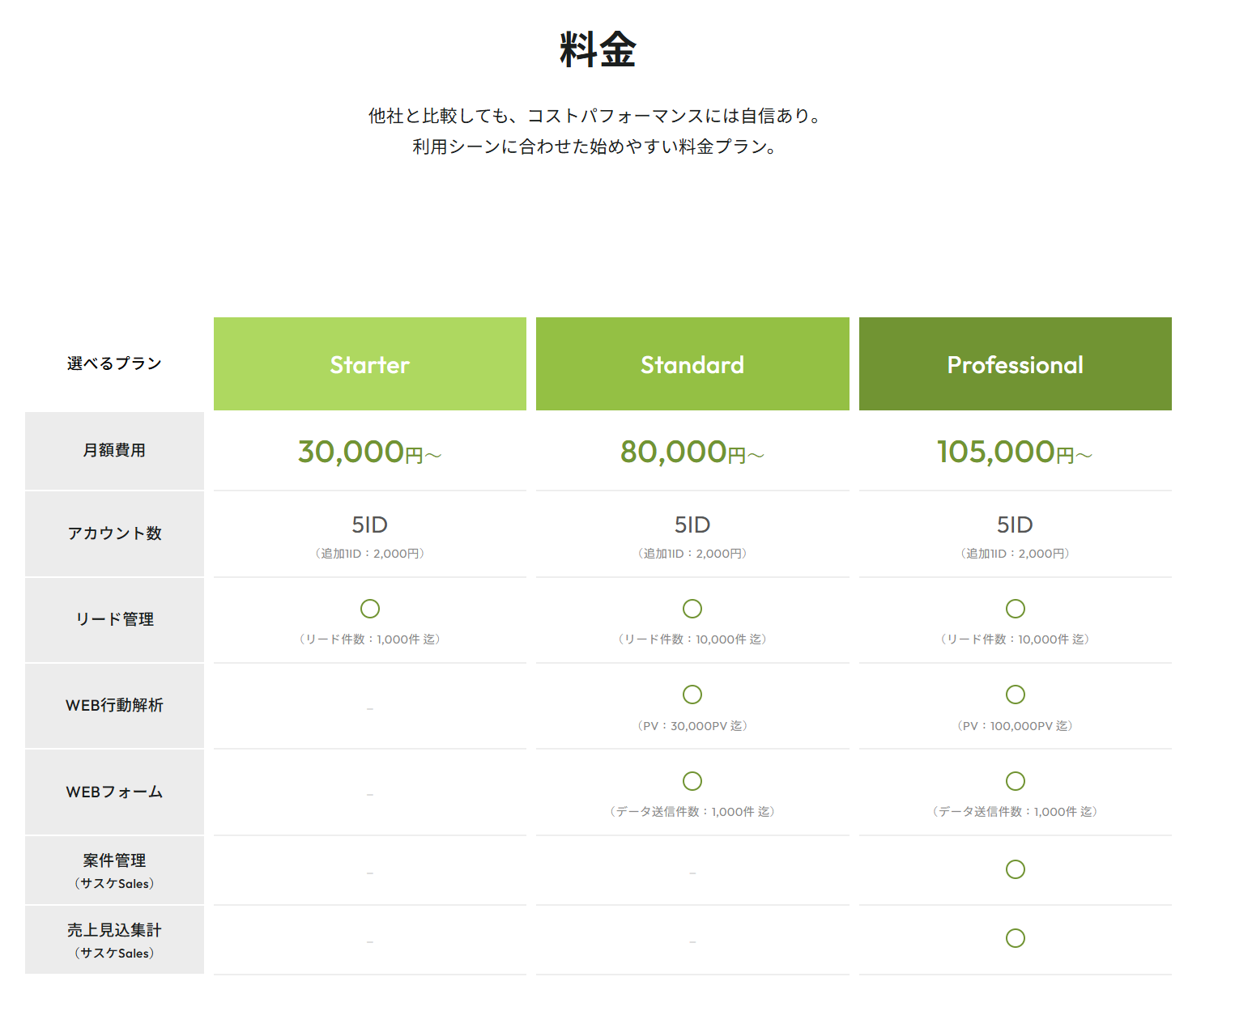Screen dimensions: 1252x1011
Task: Select the Starter plan header
Action: (370, 364)
